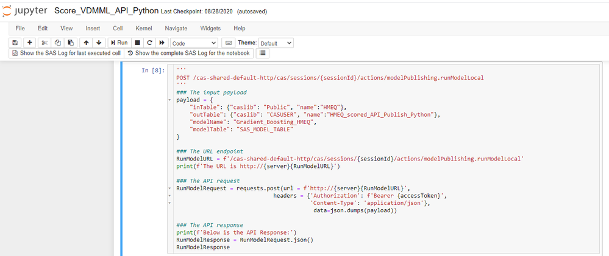609x256 pixels.
Task: Click the save and checkpoint icon
Action: point(15,43)
